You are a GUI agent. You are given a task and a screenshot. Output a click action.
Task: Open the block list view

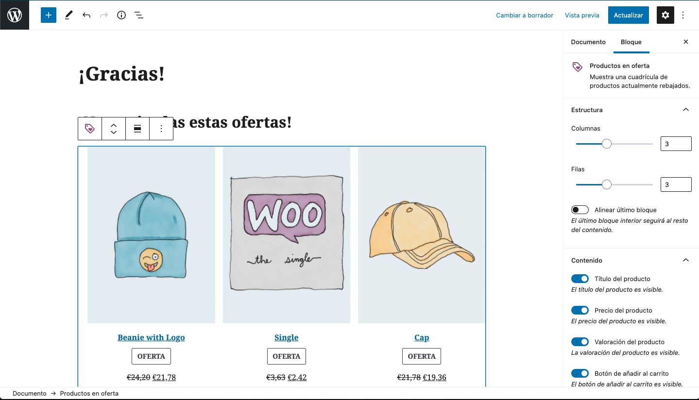pyautogui.click(x=139, y=15)
